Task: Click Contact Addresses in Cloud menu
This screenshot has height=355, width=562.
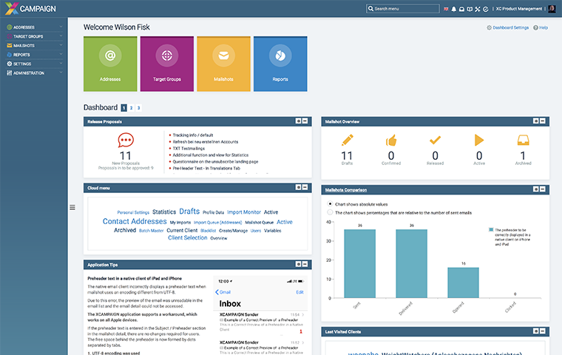Action: [135, 221]
